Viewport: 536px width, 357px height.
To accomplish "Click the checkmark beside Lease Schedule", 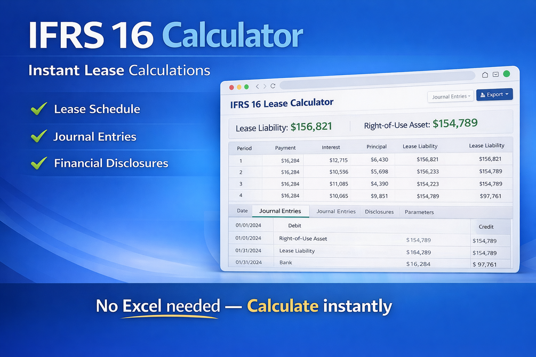I will tap(39, 109).
